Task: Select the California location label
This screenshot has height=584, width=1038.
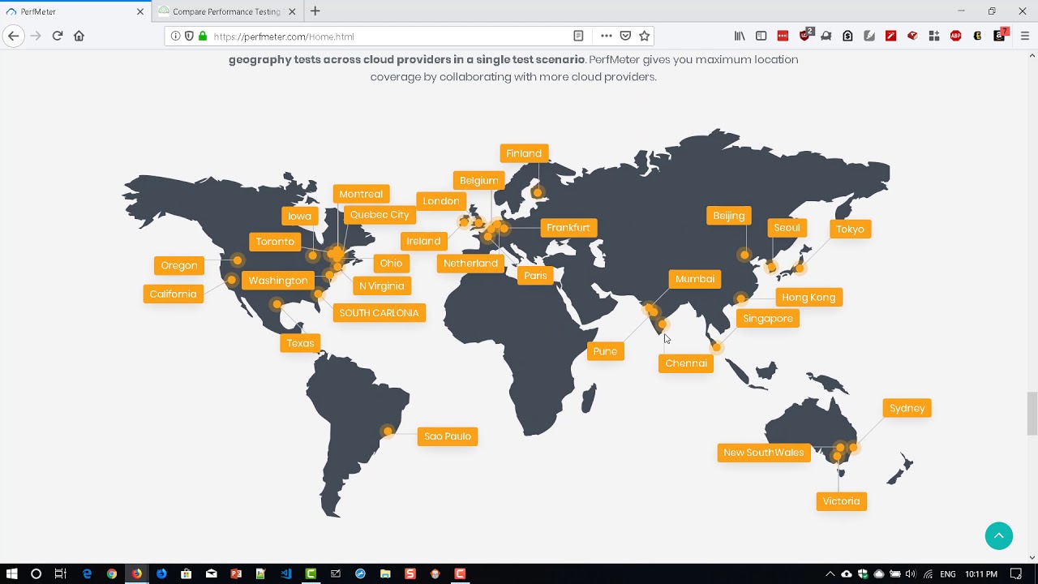Action: pyautogui.click(x=173, y=294)
